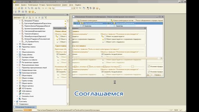199x112 pixels.
Task: Clear the toolbar search field with X
Action: 74,8
